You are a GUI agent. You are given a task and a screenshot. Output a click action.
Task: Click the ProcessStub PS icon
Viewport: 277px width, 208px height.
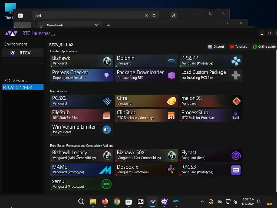pyautogui.click(x=236, y=115)
